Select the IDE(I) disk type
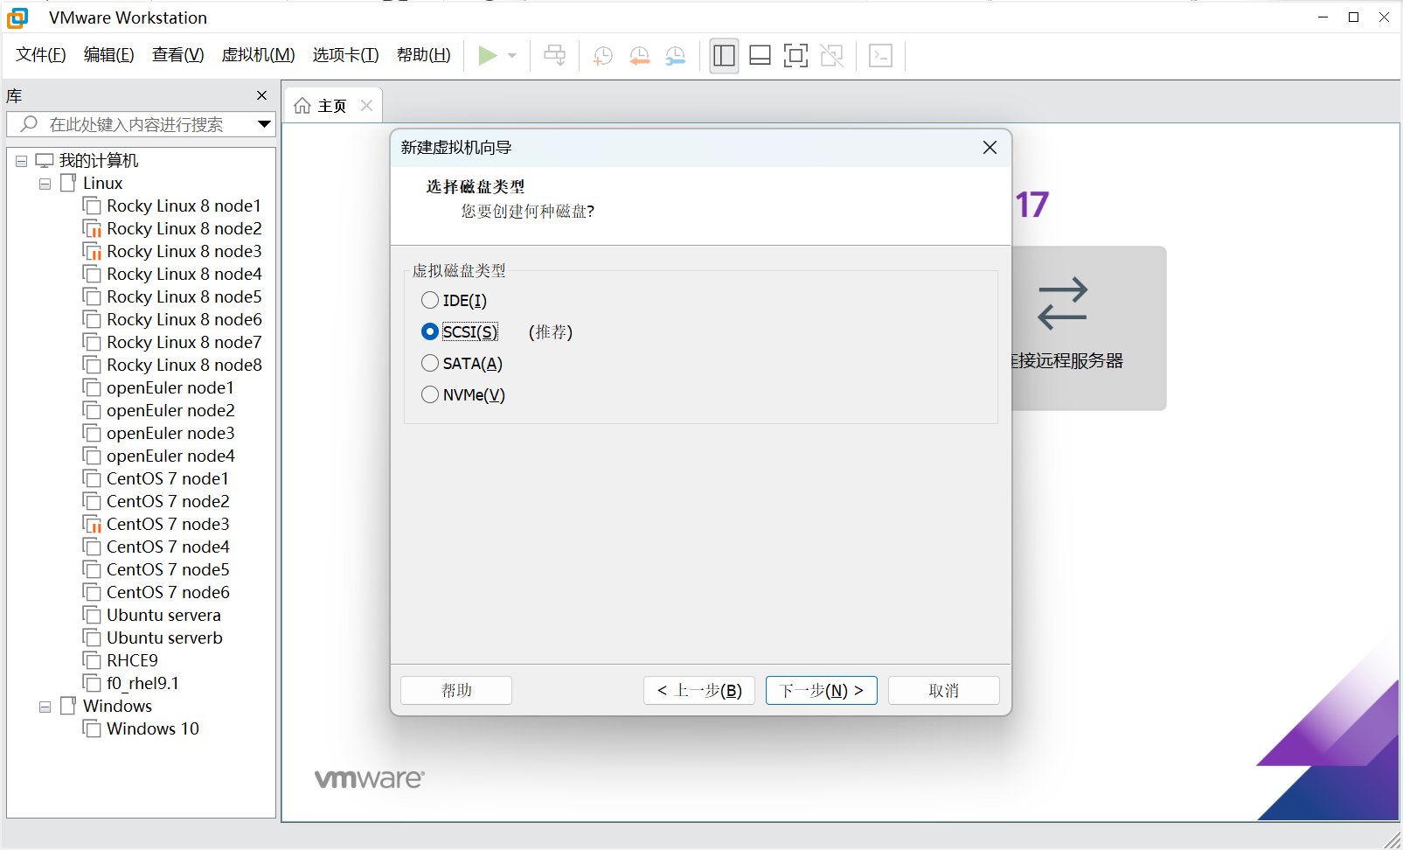This screenshot has height=850, width=1403. (430, 300)
